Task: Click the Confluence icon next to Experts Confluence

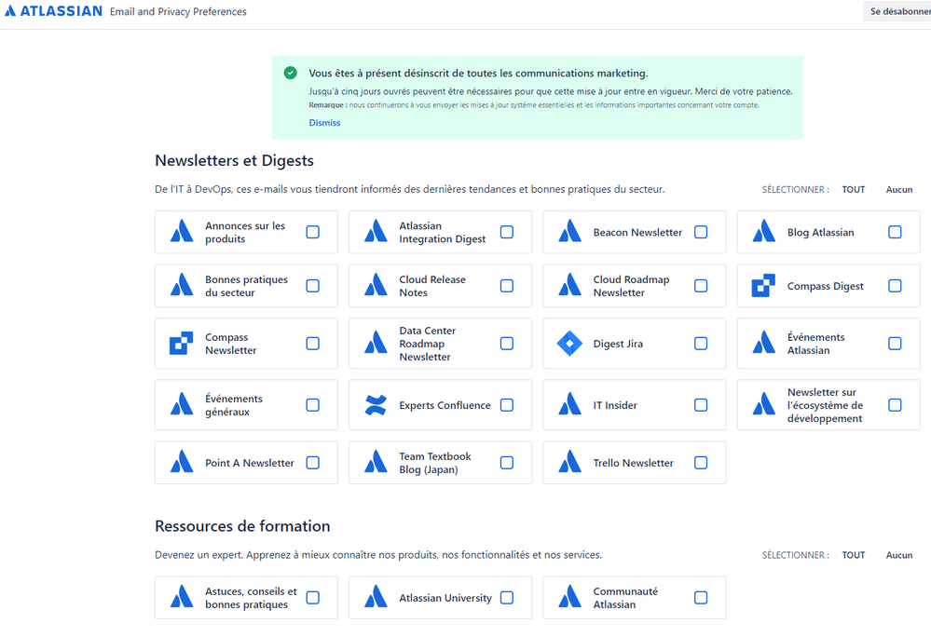Action: [375, 405]
